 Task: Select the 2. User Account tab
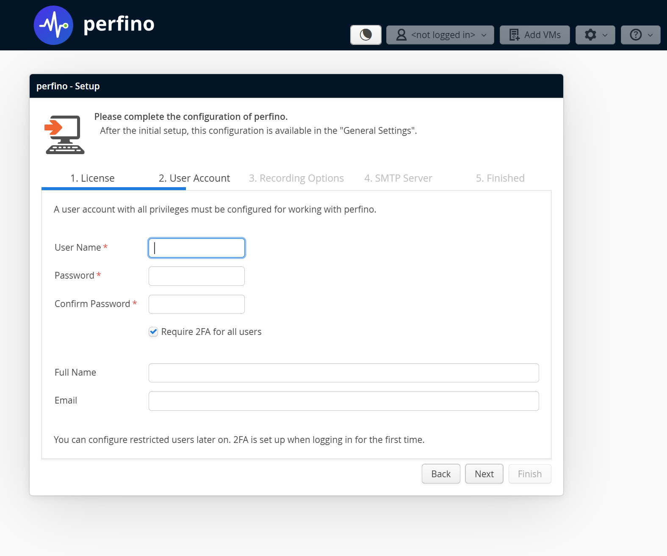(194, 178)
